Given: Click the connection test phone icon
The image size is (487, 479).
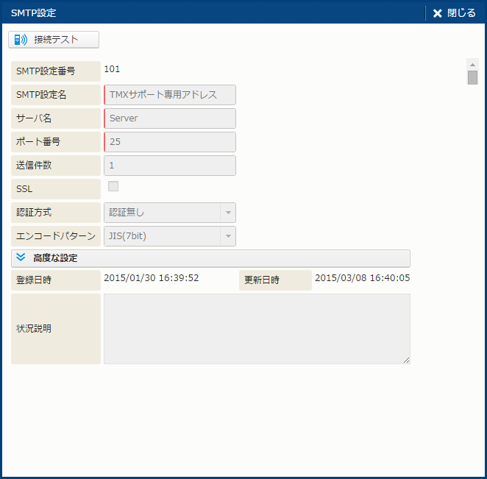Looking at the screenshot, I should pos(21,40).
